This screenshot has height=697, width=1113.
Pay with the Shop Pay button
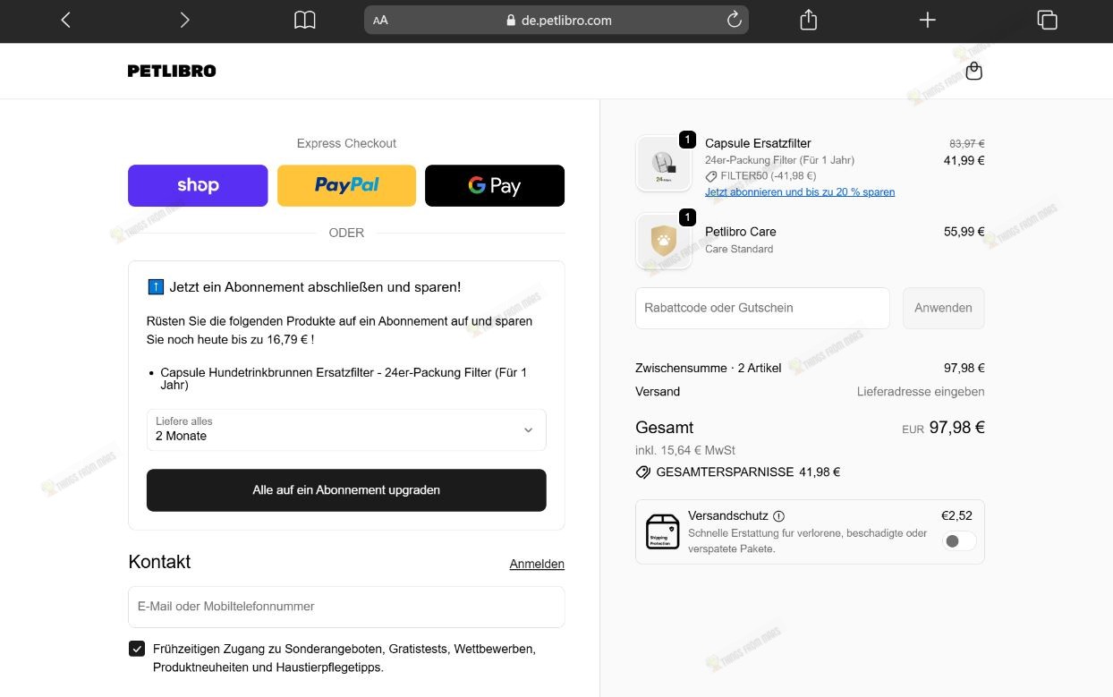point(198,185)
